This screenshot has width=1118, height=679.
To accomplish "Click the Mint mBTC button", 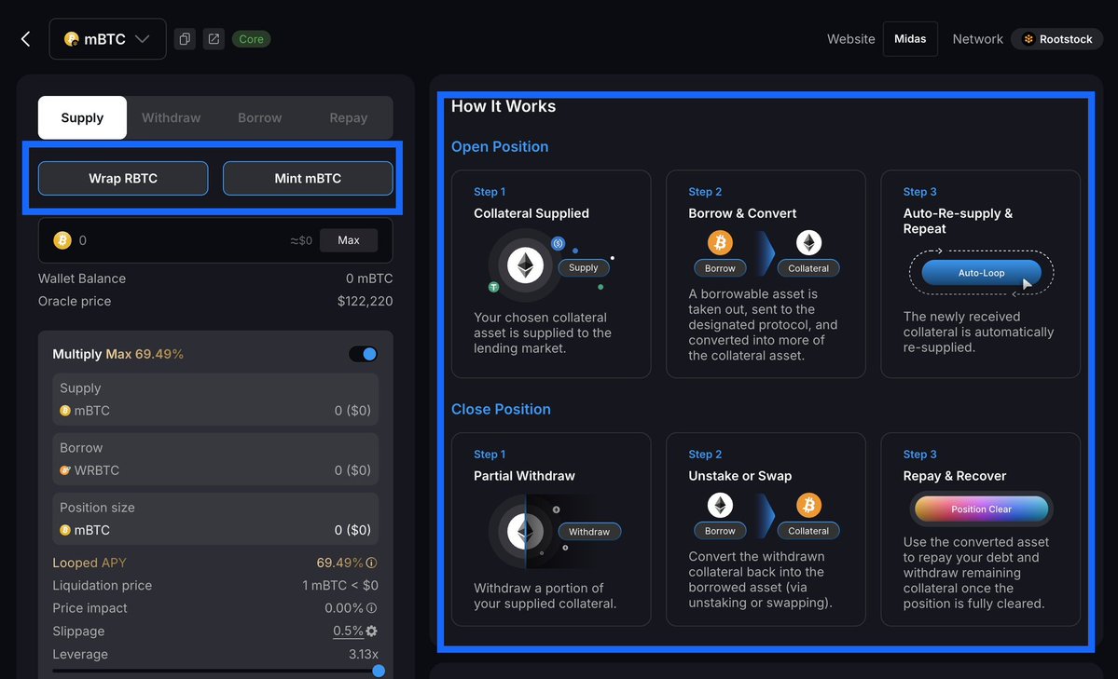I will coord(308,178).
